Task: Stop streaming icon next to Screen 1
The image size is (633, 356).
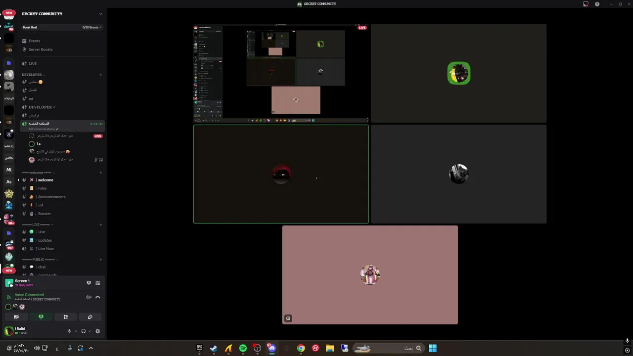Action: (x=89, y=283)
